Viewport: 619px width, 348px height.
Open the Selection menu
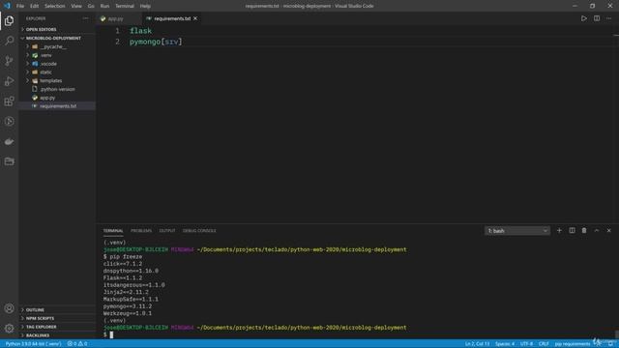tap(54, 6)
